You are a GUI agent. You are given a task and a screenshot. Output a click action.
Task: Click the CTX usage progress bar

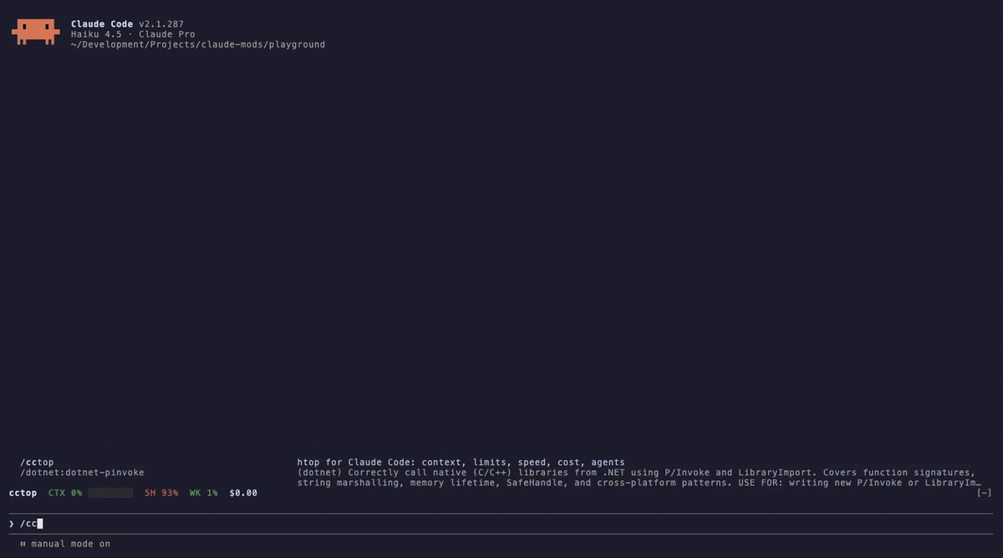110,493
